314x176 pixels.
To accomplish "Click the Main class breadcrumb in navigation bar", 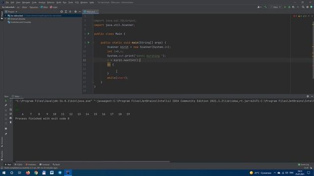I will click(x=44, y=7).
